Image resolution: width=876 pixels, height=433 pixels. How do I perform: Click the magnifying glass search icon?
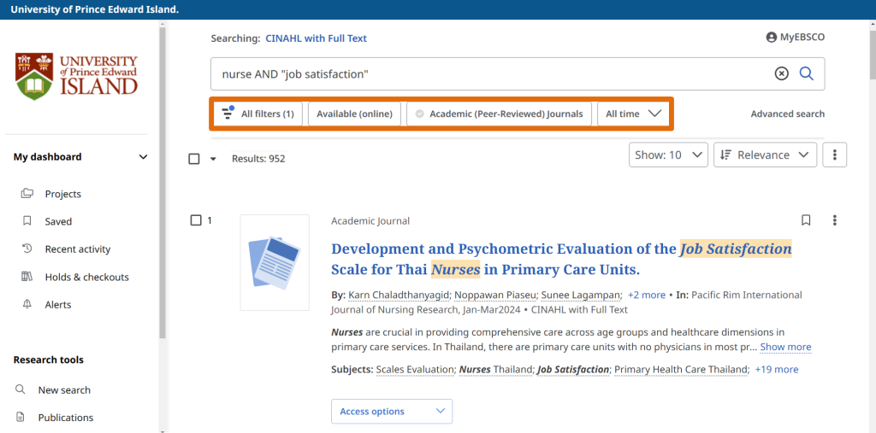pyautogui.click(x=806, y=74)
